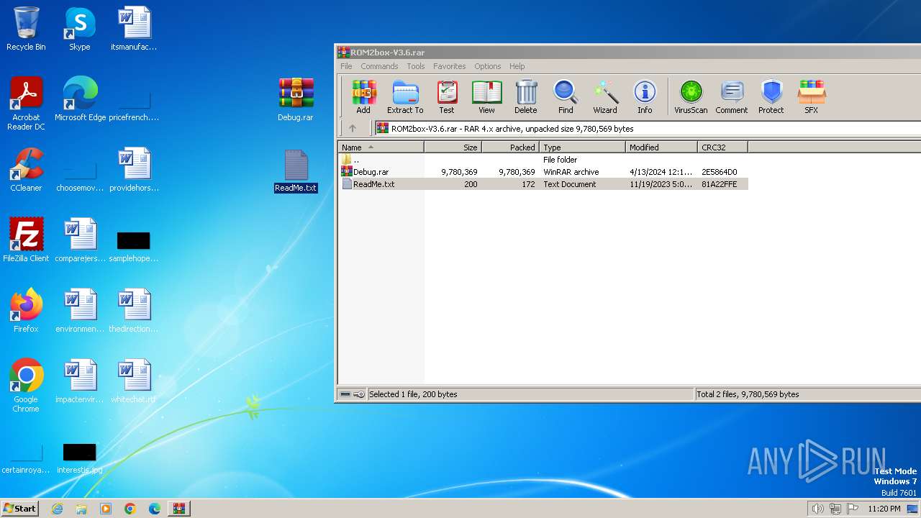Open CCleaner desktop shortcut
Screen dimensions: 921x518
[x=26, y=170]
